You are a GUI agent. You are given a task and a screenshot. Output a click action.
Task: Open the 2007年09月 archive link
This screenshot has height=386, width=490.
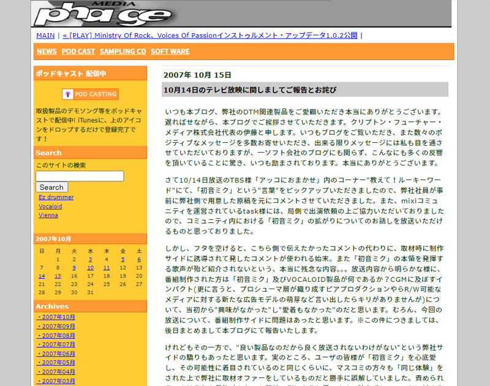coord(56,327)
